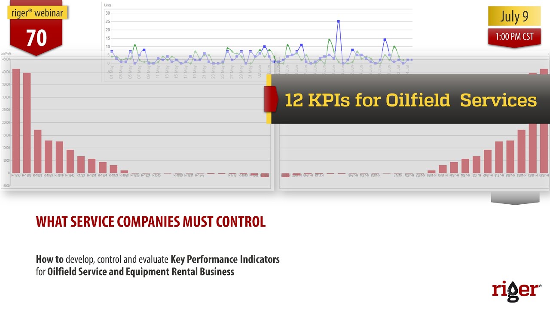
Task: Click the red webinar number 70 badge
Action: [x=37, y=38]
